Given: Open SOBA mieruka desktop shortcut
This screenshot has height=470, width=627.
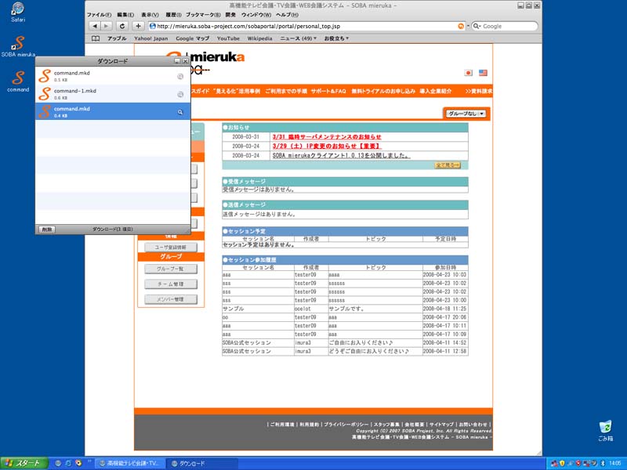Looking at the screenshot, I should coord(18,46).
